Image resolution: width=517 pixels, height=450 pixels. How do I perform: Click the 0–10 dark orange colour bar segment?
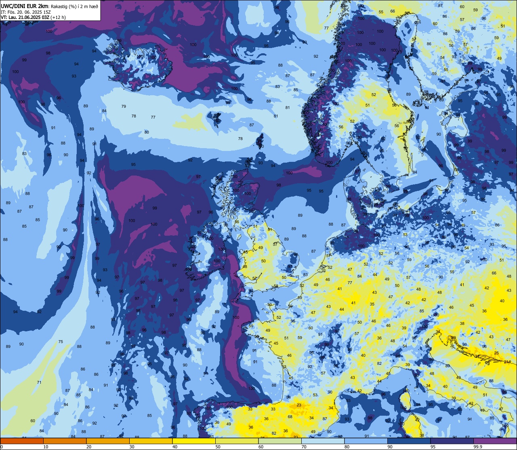pos(22,441)
